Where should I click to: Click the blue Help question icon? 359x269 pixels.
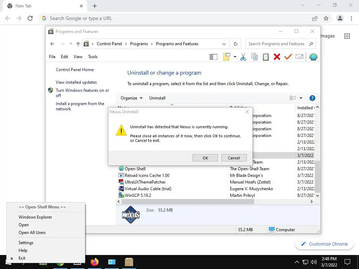[312, 98]
